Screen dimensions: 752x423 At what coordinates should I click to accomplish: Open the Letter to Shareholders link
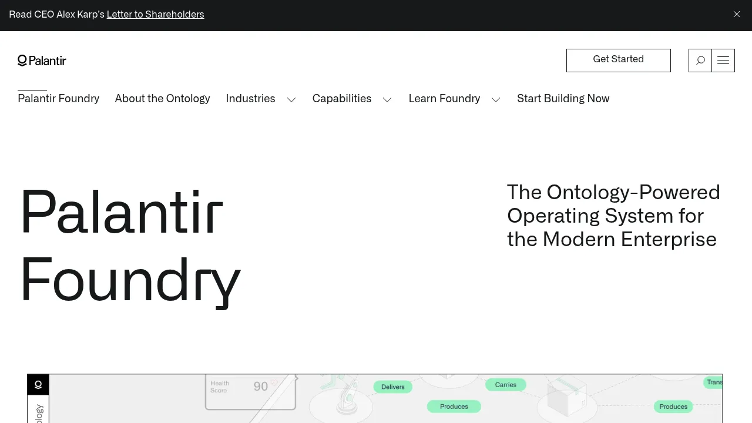156,14
